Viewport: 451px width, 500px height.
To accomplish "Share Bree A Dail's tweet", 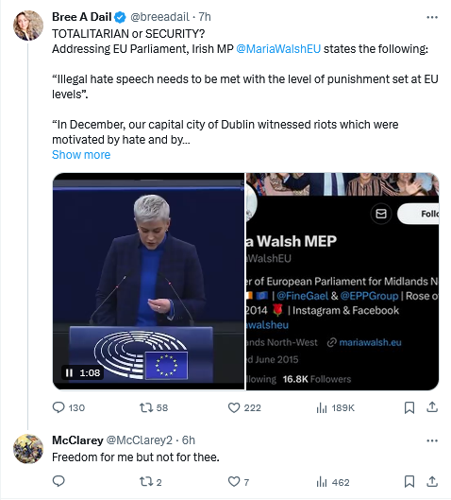I will coord(432,407).
